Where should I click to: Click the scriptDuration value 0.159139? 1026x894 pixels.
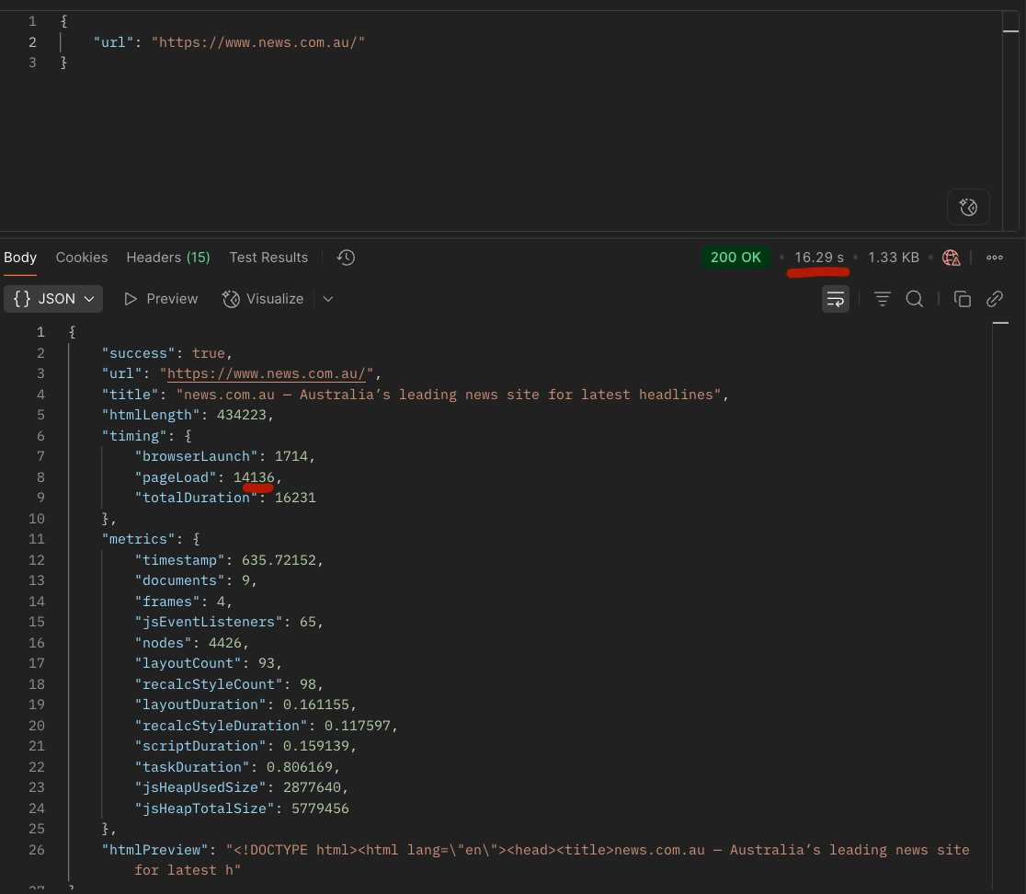pos(316,746)
